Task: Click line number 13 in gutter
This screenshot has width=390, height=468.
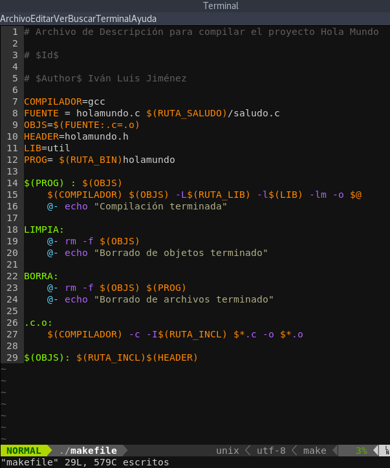Action: pos(12,171)
